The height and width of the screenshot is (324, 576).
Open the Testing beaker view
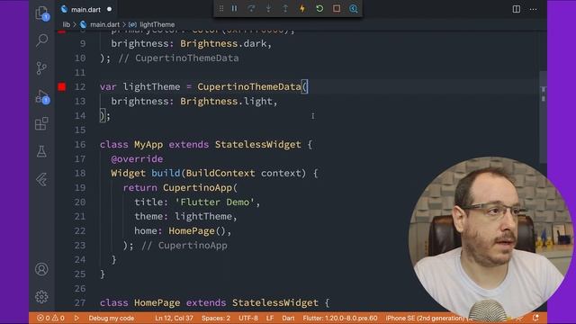pos(41,151)
